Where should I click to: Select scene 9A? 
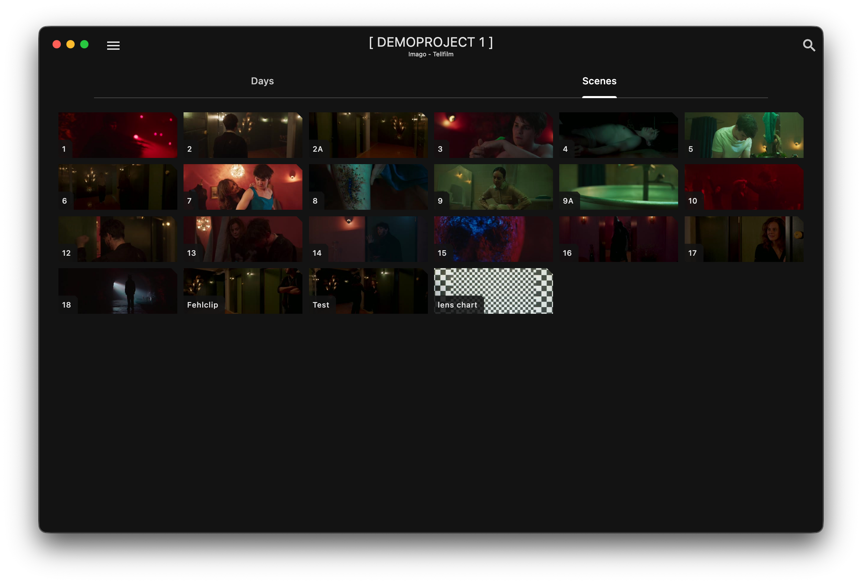[618, 187]
